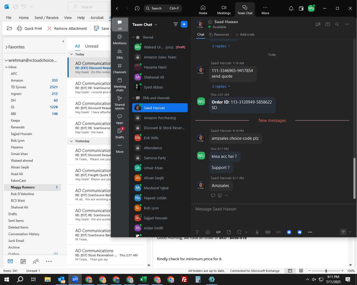The width and height of the screenshot is (357, 285).
Task: Open the Acrobat ribbon tab in Outlook
Action: (97, 18)
